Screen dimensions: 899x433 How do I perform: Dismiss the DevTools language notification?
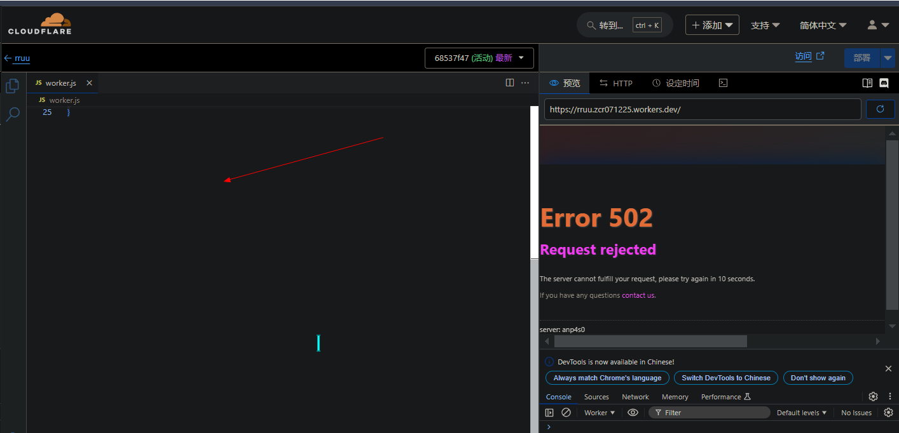click(888, 369)
